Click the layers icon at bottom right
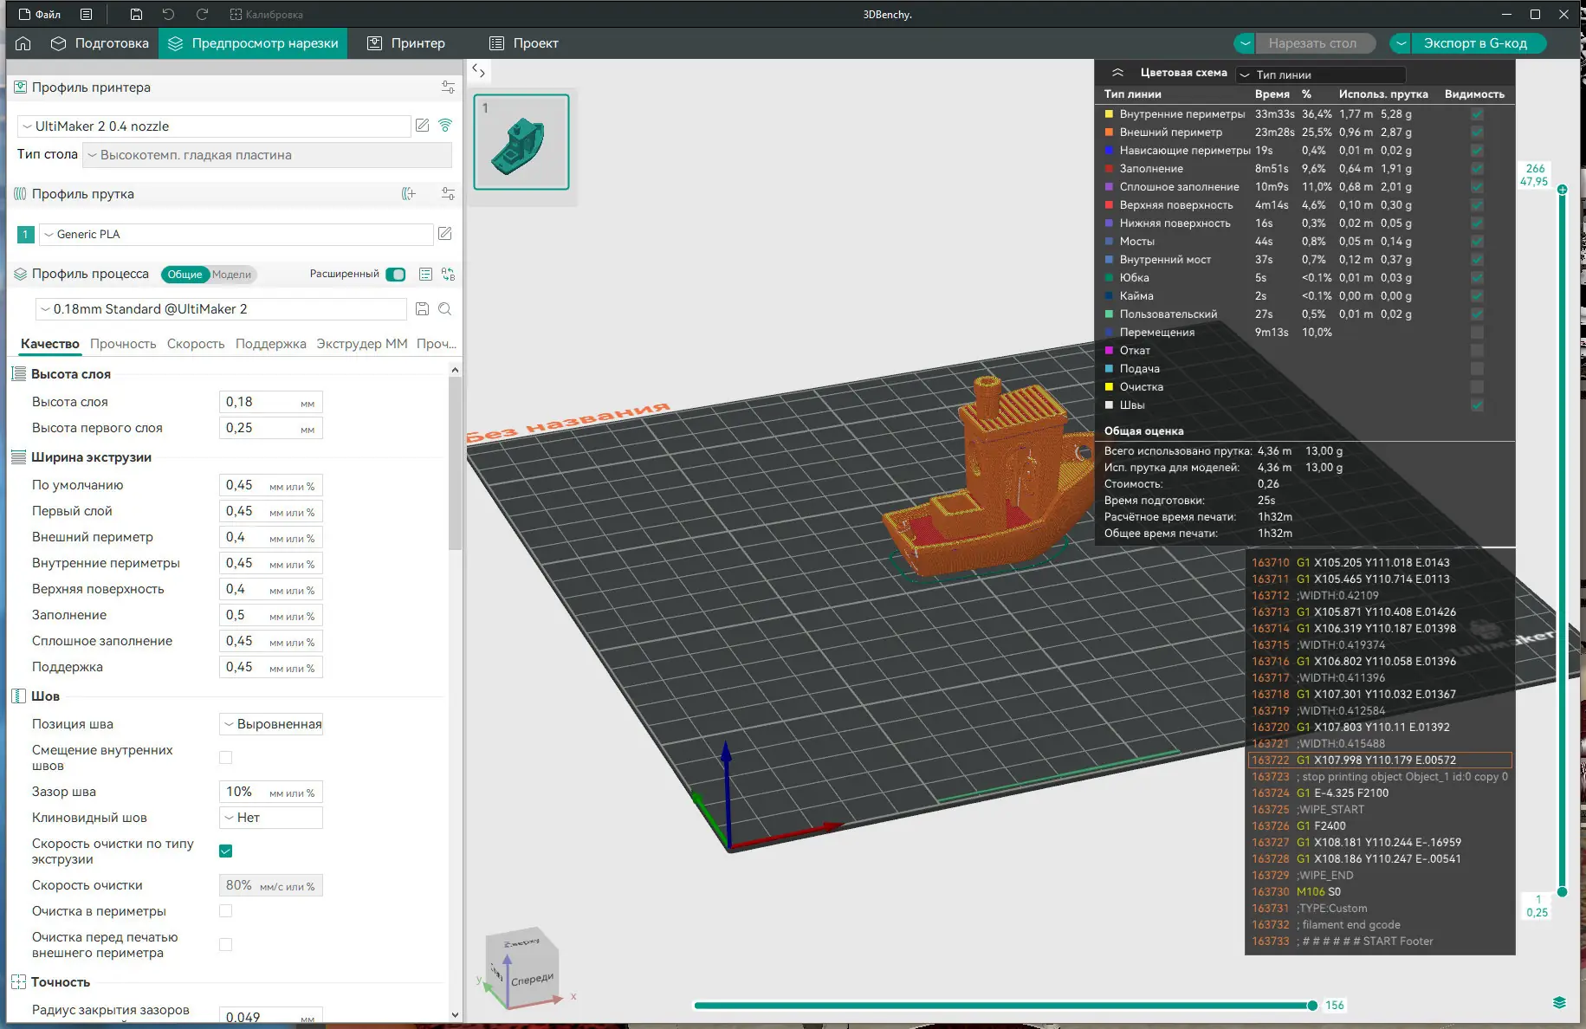The height and width of the screenshot is (1029, 1586). click(x=1559, y=1003)
